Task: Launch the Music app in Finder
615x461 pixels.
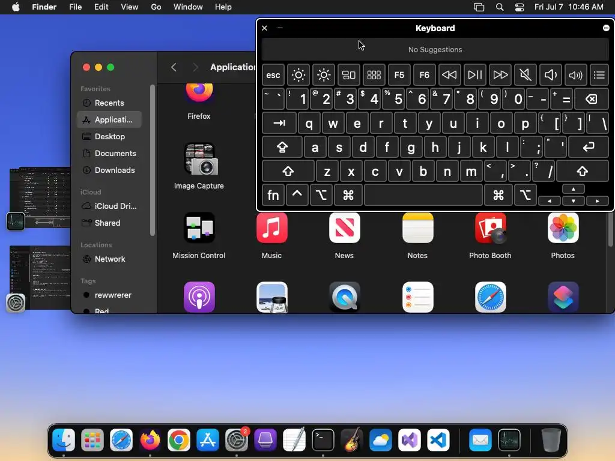Action: coord(272,227)
